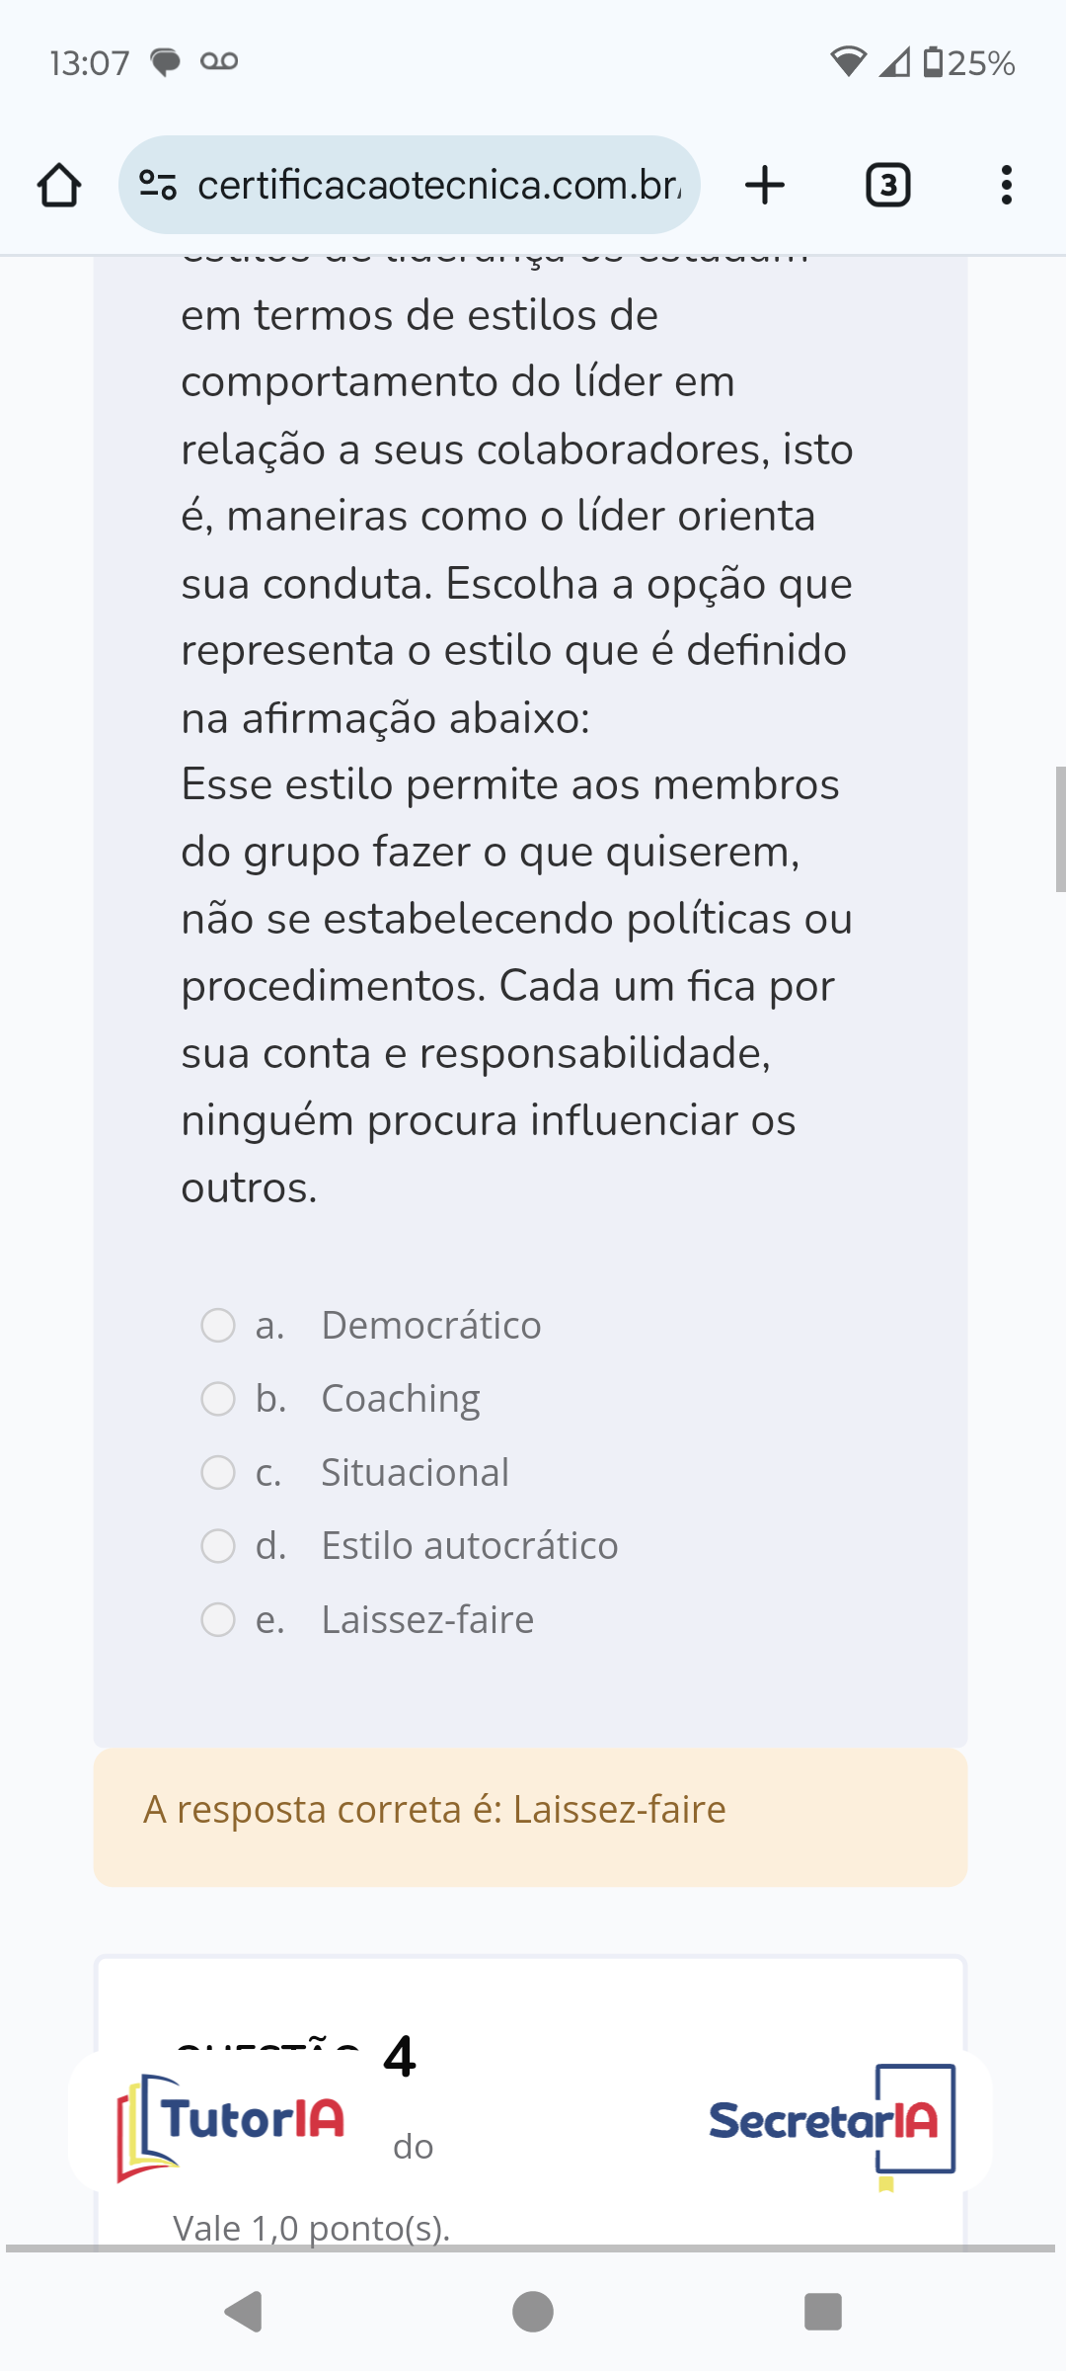The height and width of the screenshot is (2371, 1066).
Task: Open the Chrome three-dot menu
Action: [1006, 185]
